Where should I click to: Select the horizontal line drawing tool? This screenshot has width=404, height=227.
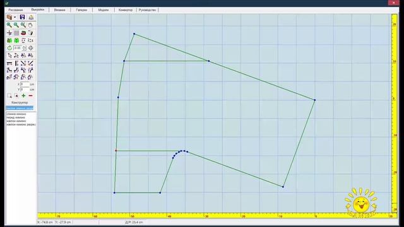9,63
